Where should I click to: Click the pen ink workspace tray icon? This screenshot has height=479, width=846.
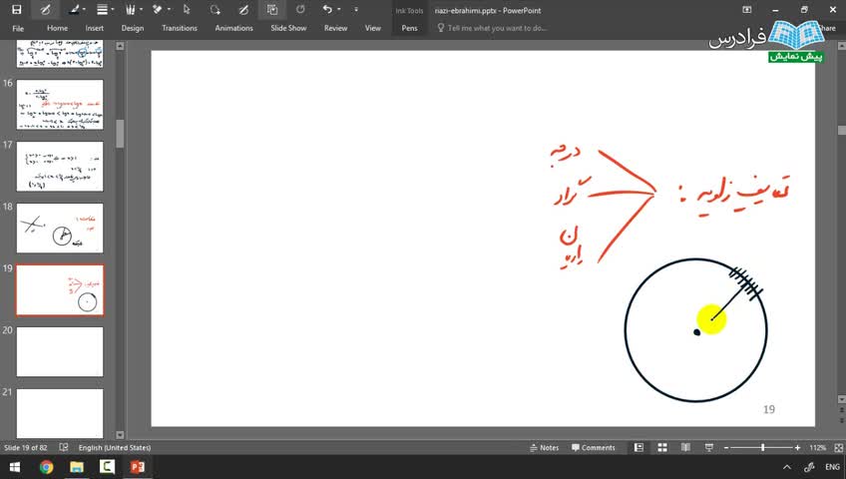(x=809, y=467)
